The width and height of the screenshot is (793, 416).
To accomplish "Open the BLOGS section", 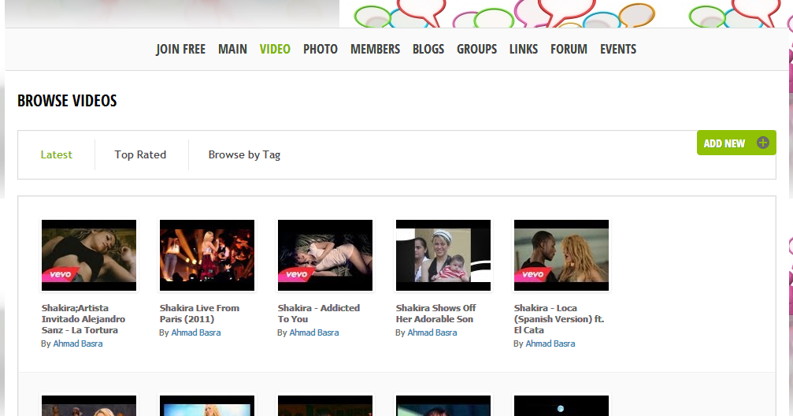I will coord(428,49).
